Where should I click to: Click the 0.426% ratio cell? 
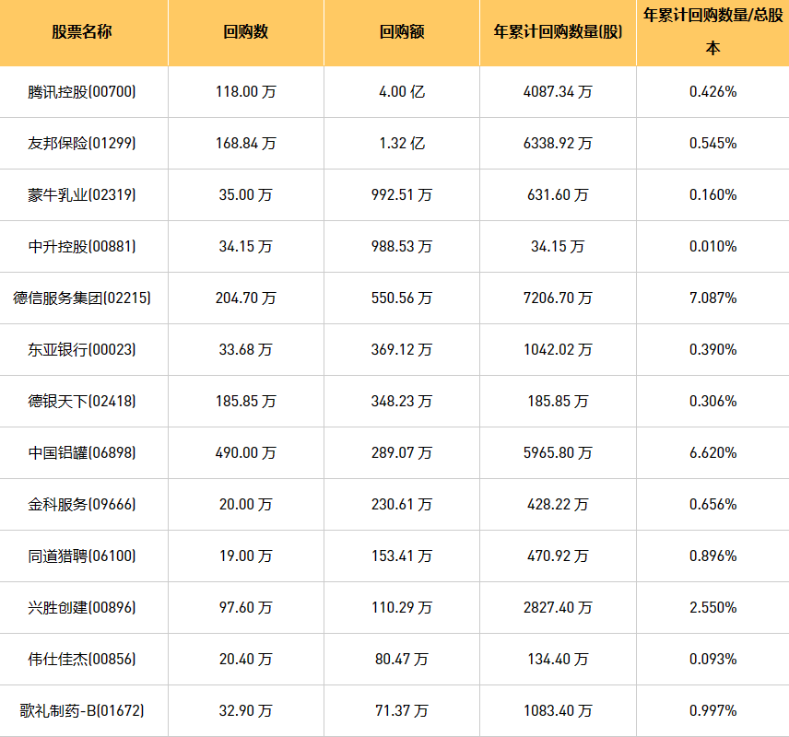(713, 91)
